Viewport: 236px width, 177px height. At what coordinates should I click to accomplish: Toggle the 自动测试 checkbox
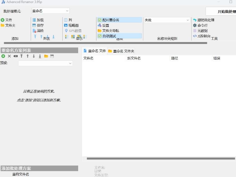point(100,36)
